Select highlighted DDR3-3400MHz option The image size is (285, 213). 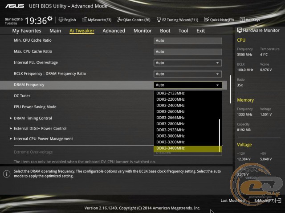tap(187, 148)
